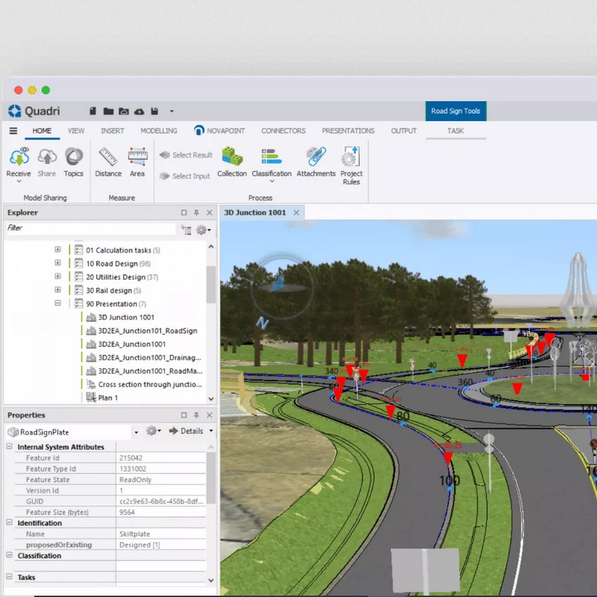
Task: Open Explorer settings gear
Action: [203, 229]
